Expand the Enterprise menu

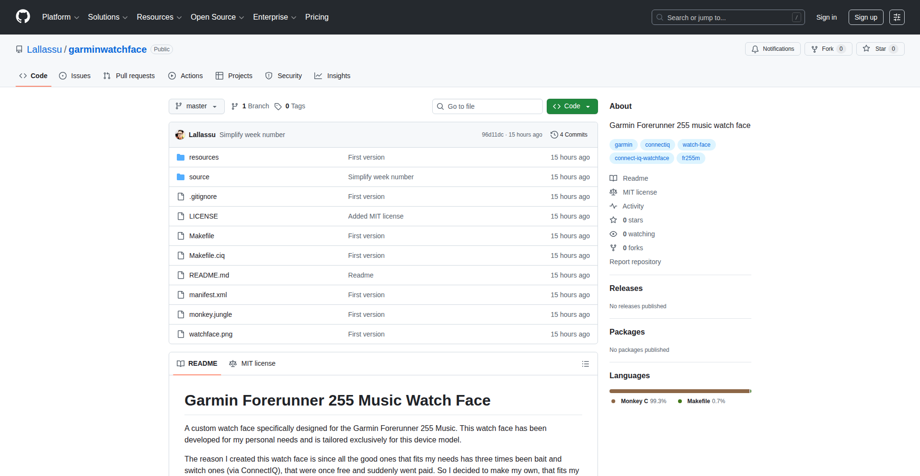[275, 17]
